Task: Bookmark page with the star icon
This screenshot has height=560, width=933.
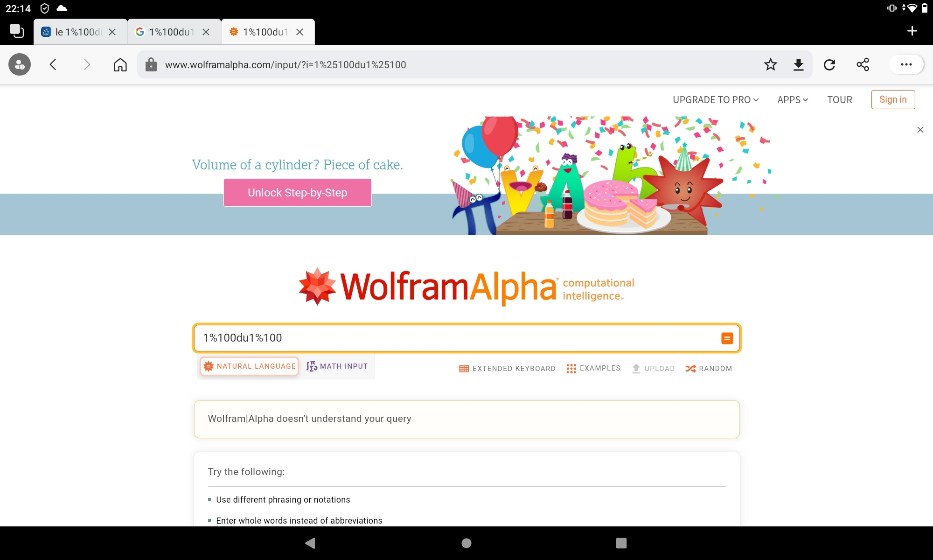Action: pyautogui.click(x=771, y=64)
